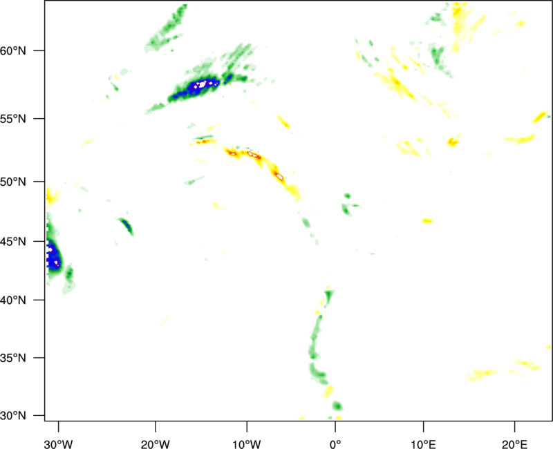553x449 pixels.
Task: Click the long green streak near 0° 35°N
Action: (x=315, y=345)
